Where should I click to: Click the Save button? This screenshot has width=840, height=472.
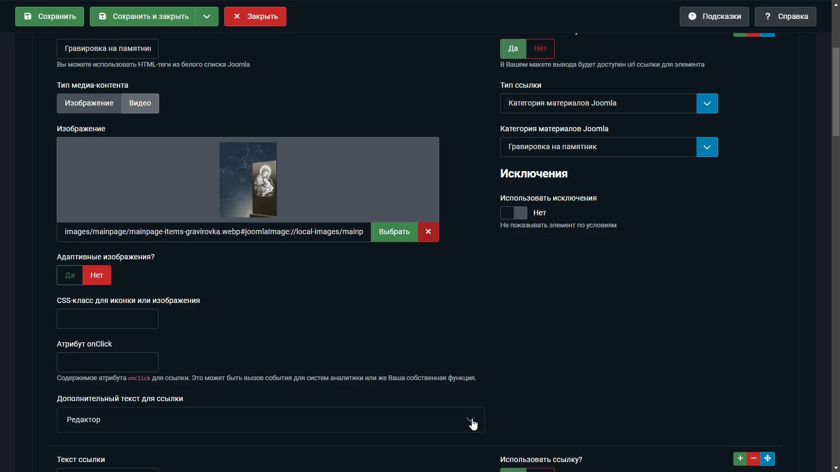[x=49, y=16]
